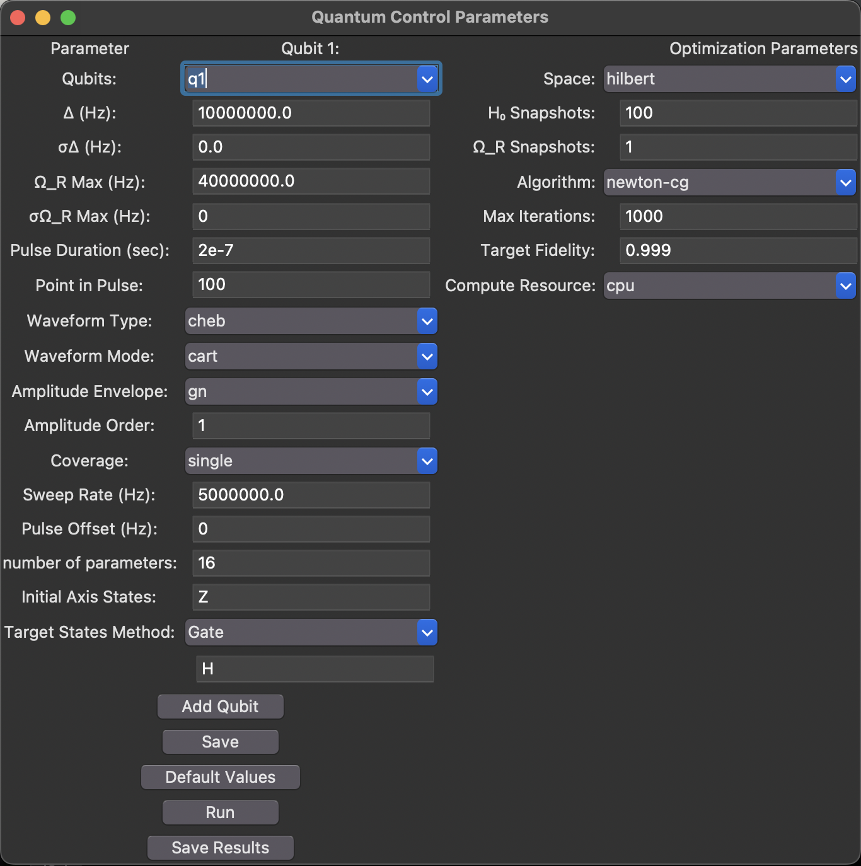Click the Ω_R Max (Hz) field
This screenshot has width=861, height=866.
(x=311, y=181)
